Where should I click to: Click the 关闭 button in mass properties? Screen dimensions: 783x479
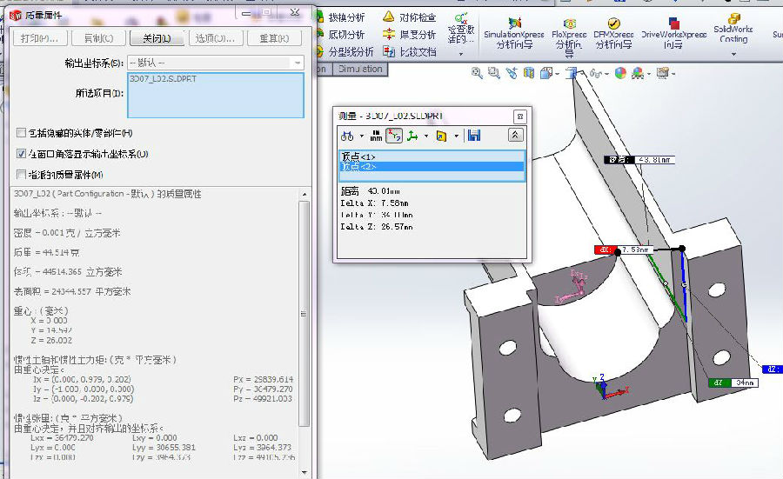coord(157,38)
